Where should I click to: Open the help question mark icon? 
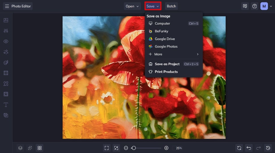(x=255, y=6)
